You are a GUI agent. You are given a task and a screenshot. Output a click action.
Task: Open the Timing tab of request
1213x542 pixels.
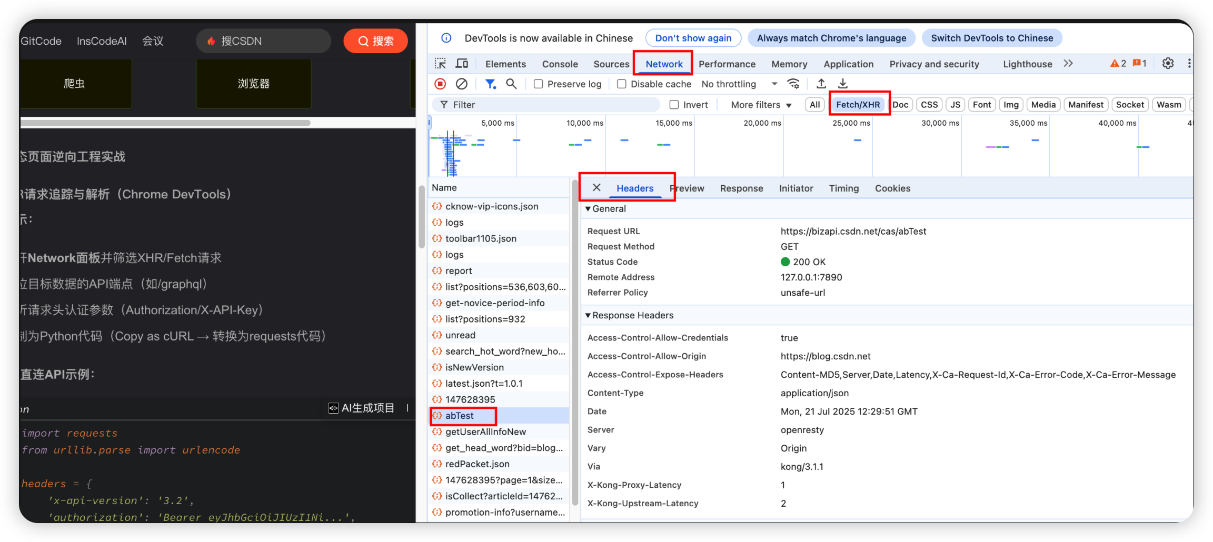pos(843,188)
